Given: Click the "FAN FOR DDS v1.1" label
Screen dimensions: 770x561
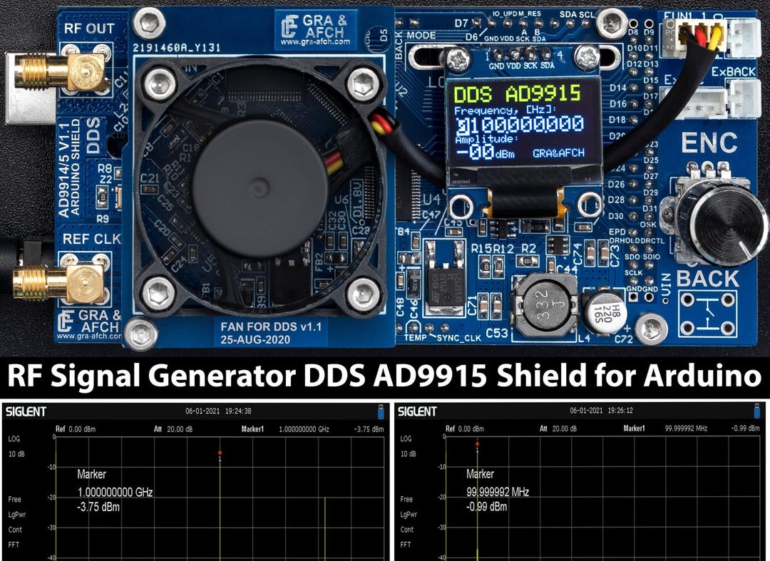Looking at the screenshot, I should pos(271,326).
